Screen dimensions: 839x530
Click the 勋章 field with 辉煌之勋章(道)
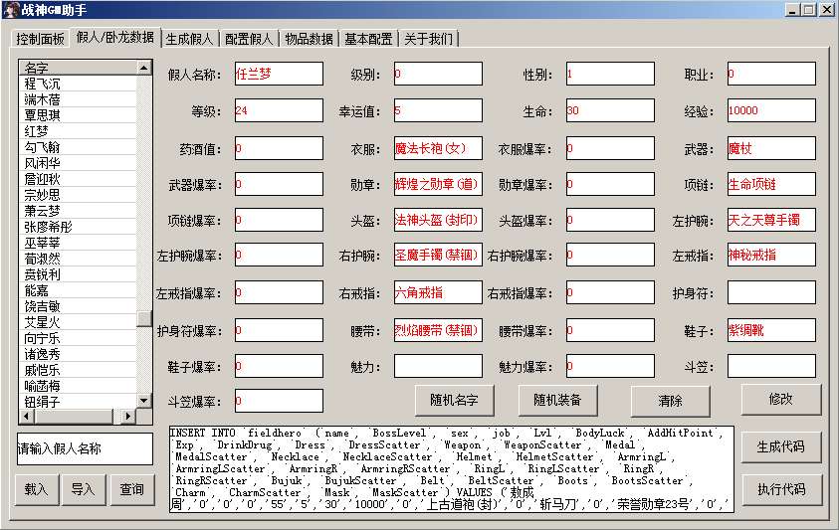tap(438, 184)
